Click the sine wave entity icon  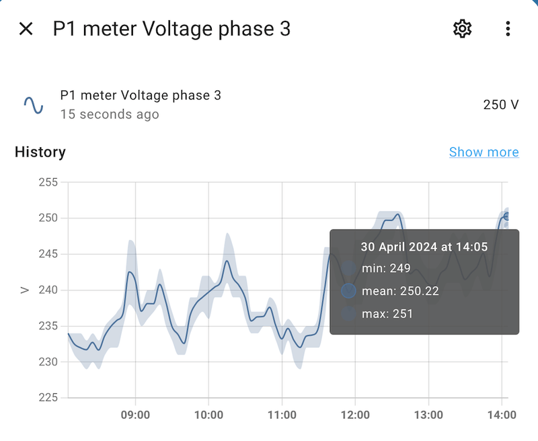34,104
